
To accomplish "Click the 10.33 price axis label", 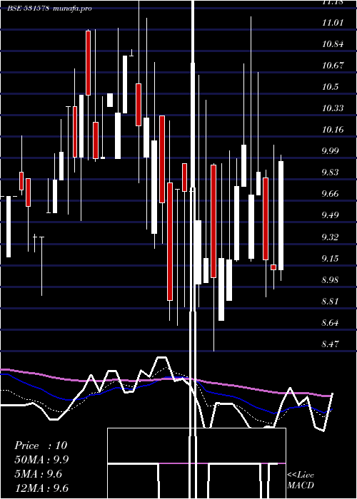I will (x=333, y=108).
